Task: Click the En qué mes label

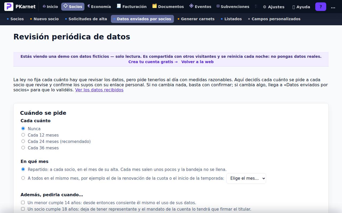Action: (34, 161)
